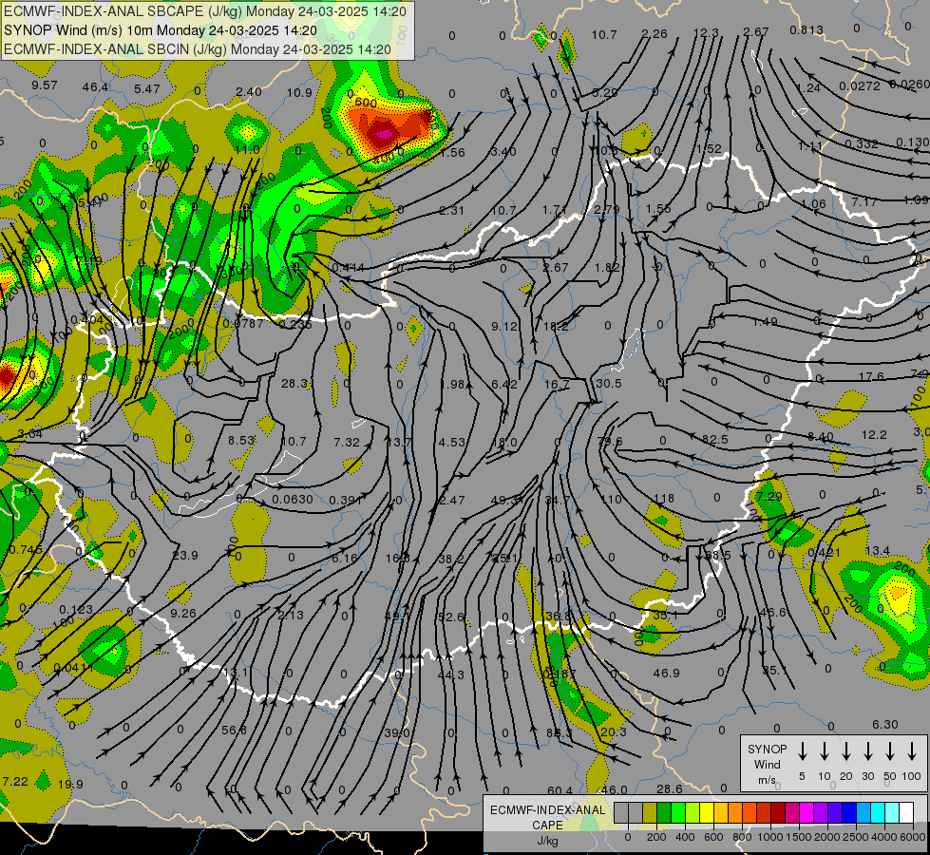Click the 9.12 value on the map
Viewport: 930px width, 855px height.
click(504, 327)
